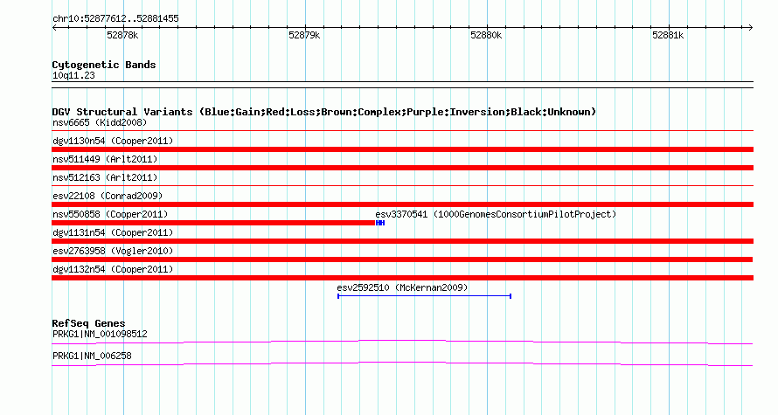Screen dimensions: 778x415
Task: Click the red loss bar under esv22108
Action: (x=402, y=204)
